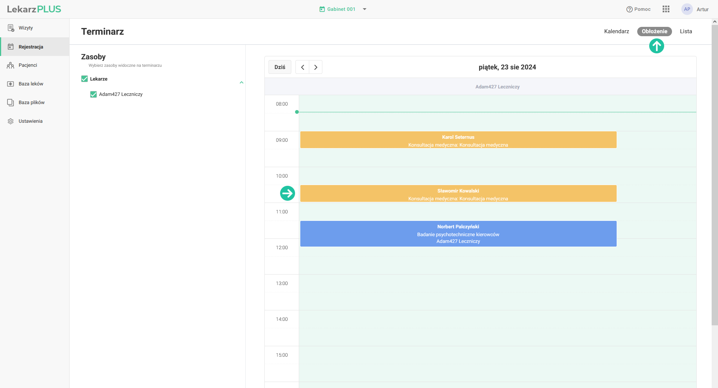Click the Baza plików files icon
The image size is (718, 388).
[10, 103]
